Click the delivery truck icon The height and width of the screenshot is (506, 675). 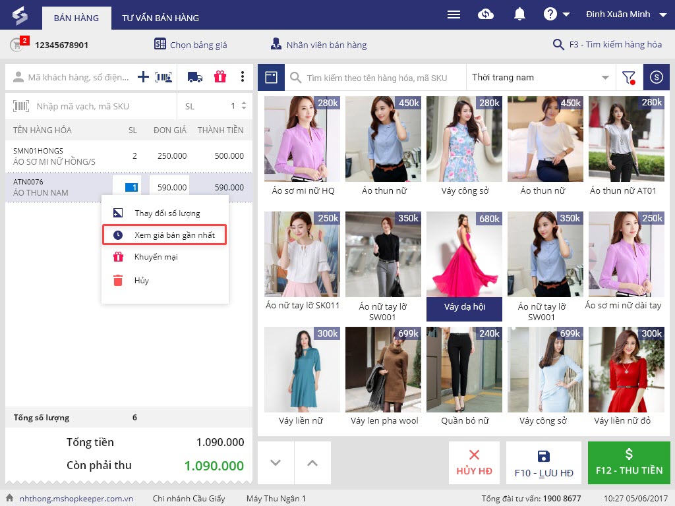click(x=195, y=77)
